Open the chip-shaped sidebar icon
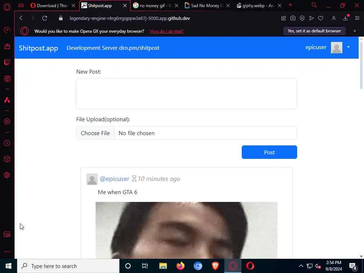Screen dimensions: 364x273 7,79
